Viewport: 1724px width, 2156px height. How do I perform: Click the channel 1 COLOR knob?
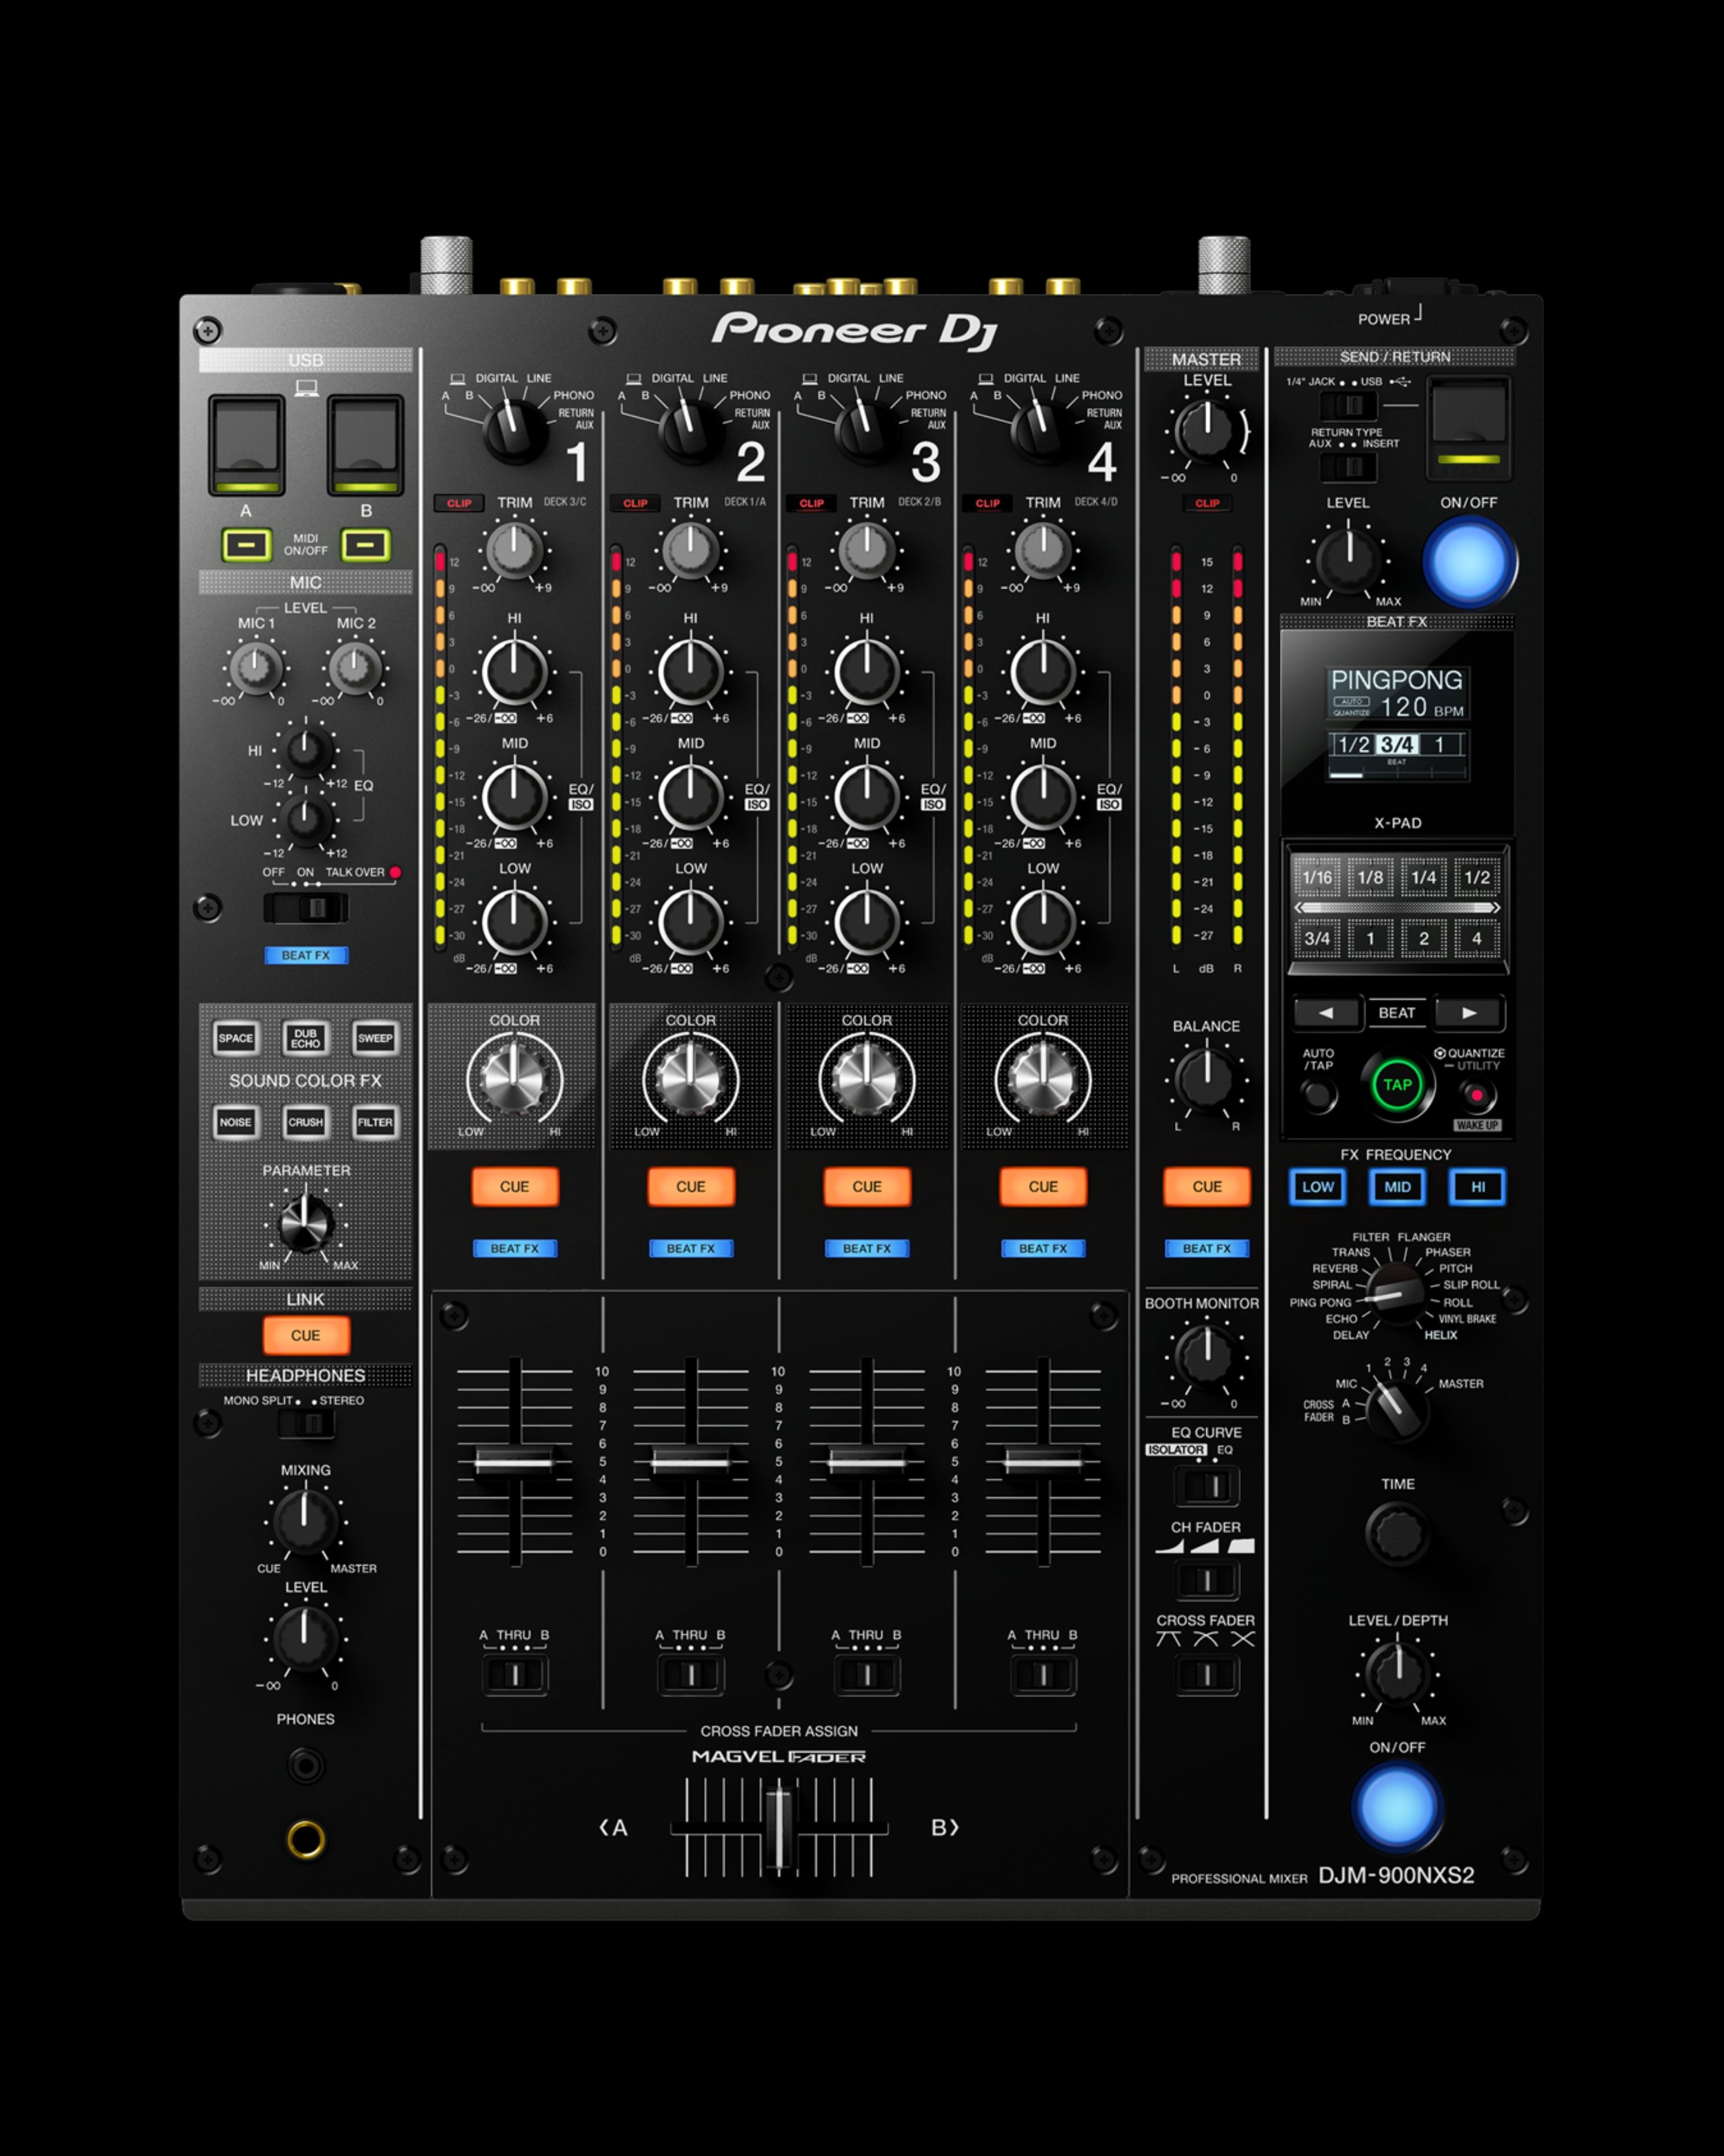tap(514, 1080)
